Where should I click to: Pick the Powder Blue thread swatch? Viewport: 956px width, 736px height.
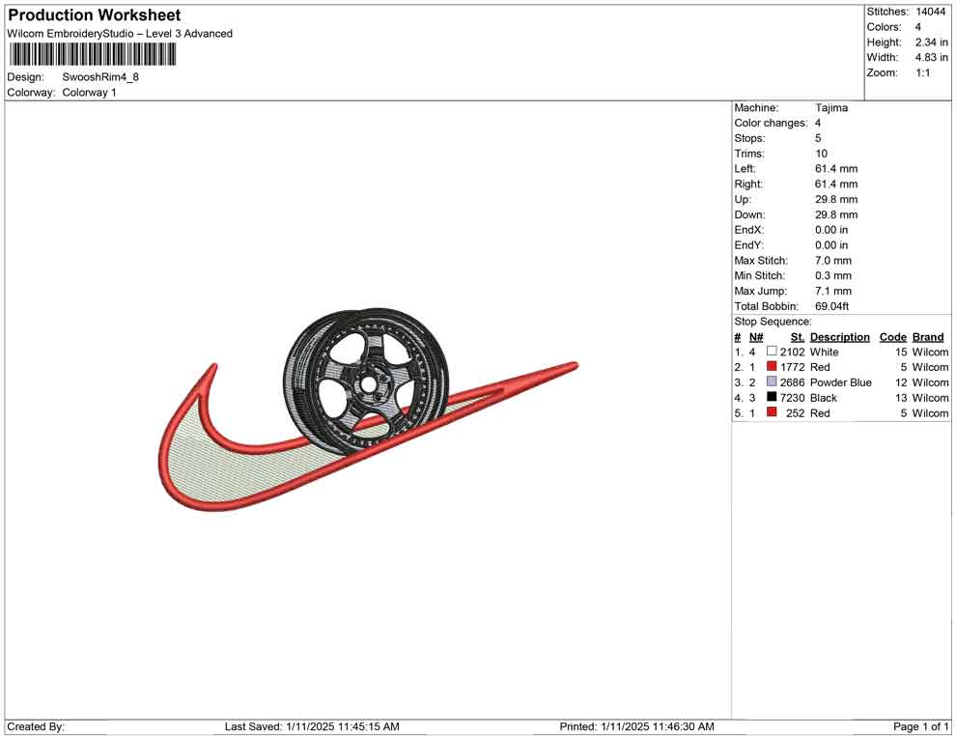(x=772, y=382)
